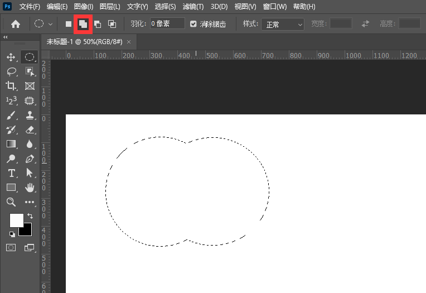This screenshot has height=293, width=426.
Task: Select the Eraser tool
Action: [30, 129]
